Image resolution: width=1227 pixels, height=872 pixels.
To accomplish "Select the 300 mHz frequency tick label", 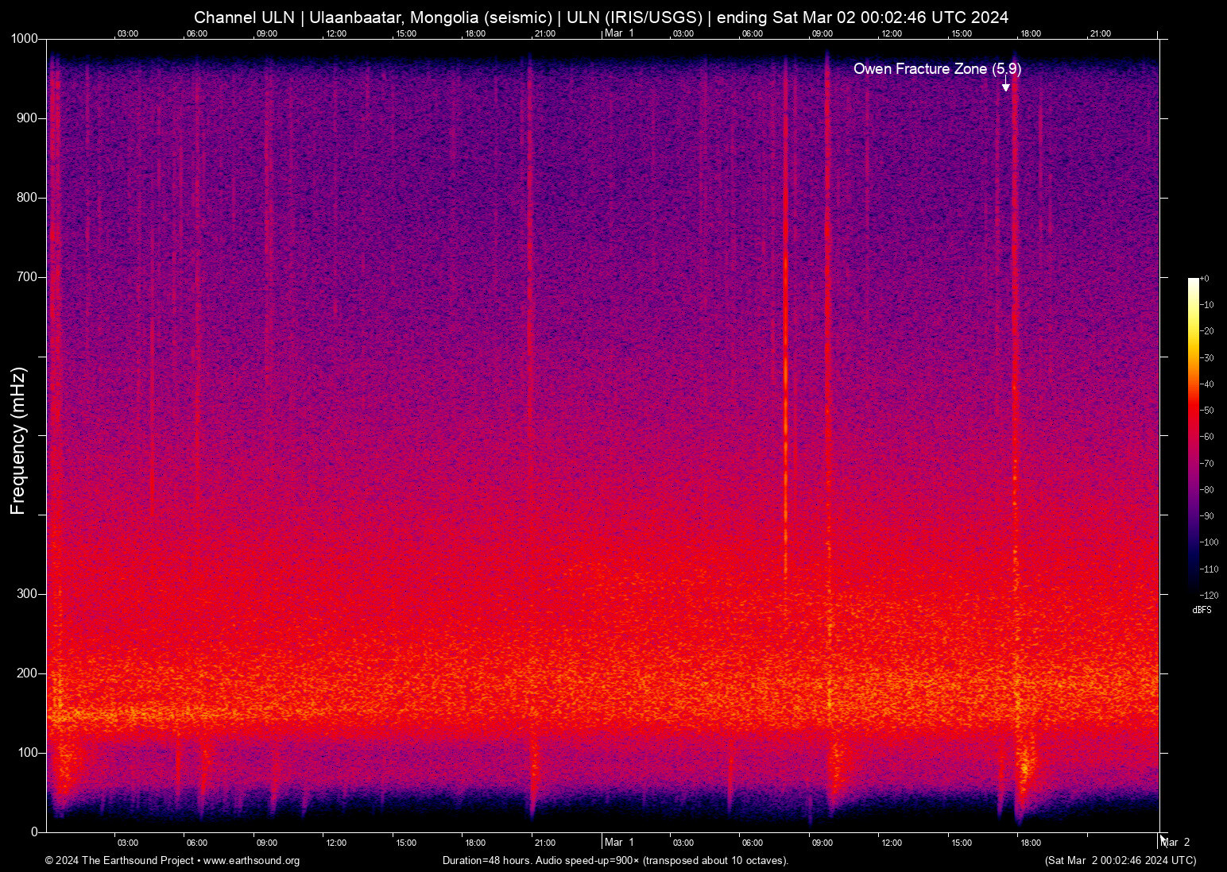I will 27,594.
